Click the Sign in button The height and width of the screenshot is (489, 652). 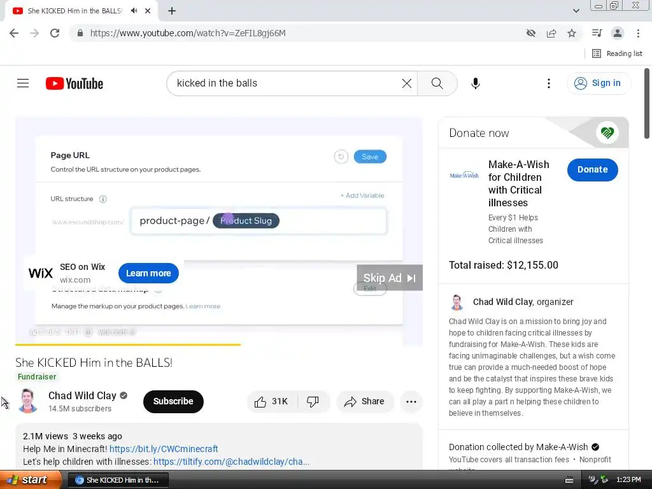(599, 83)
